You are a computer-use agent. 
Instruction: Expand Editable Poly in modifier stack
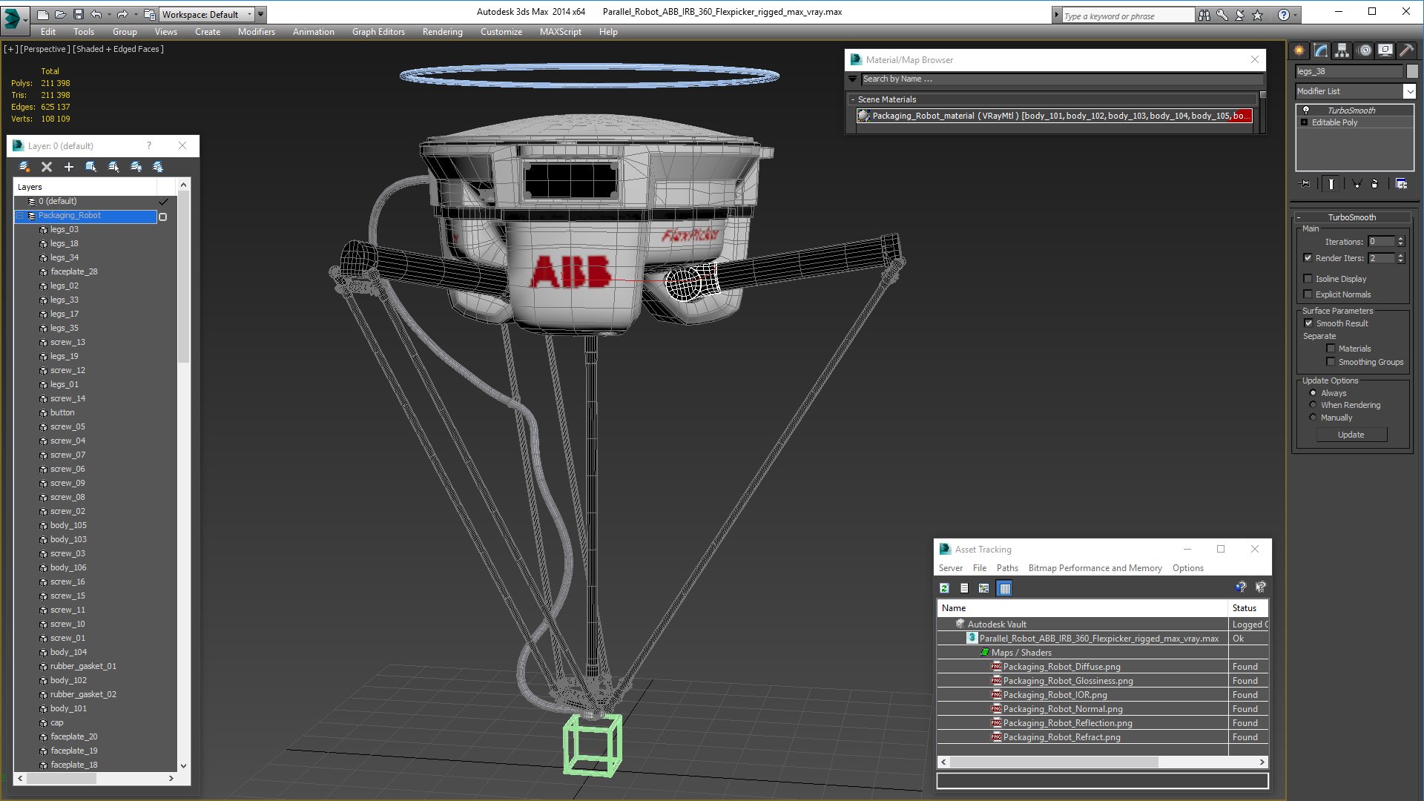(x=1304, y=122)
